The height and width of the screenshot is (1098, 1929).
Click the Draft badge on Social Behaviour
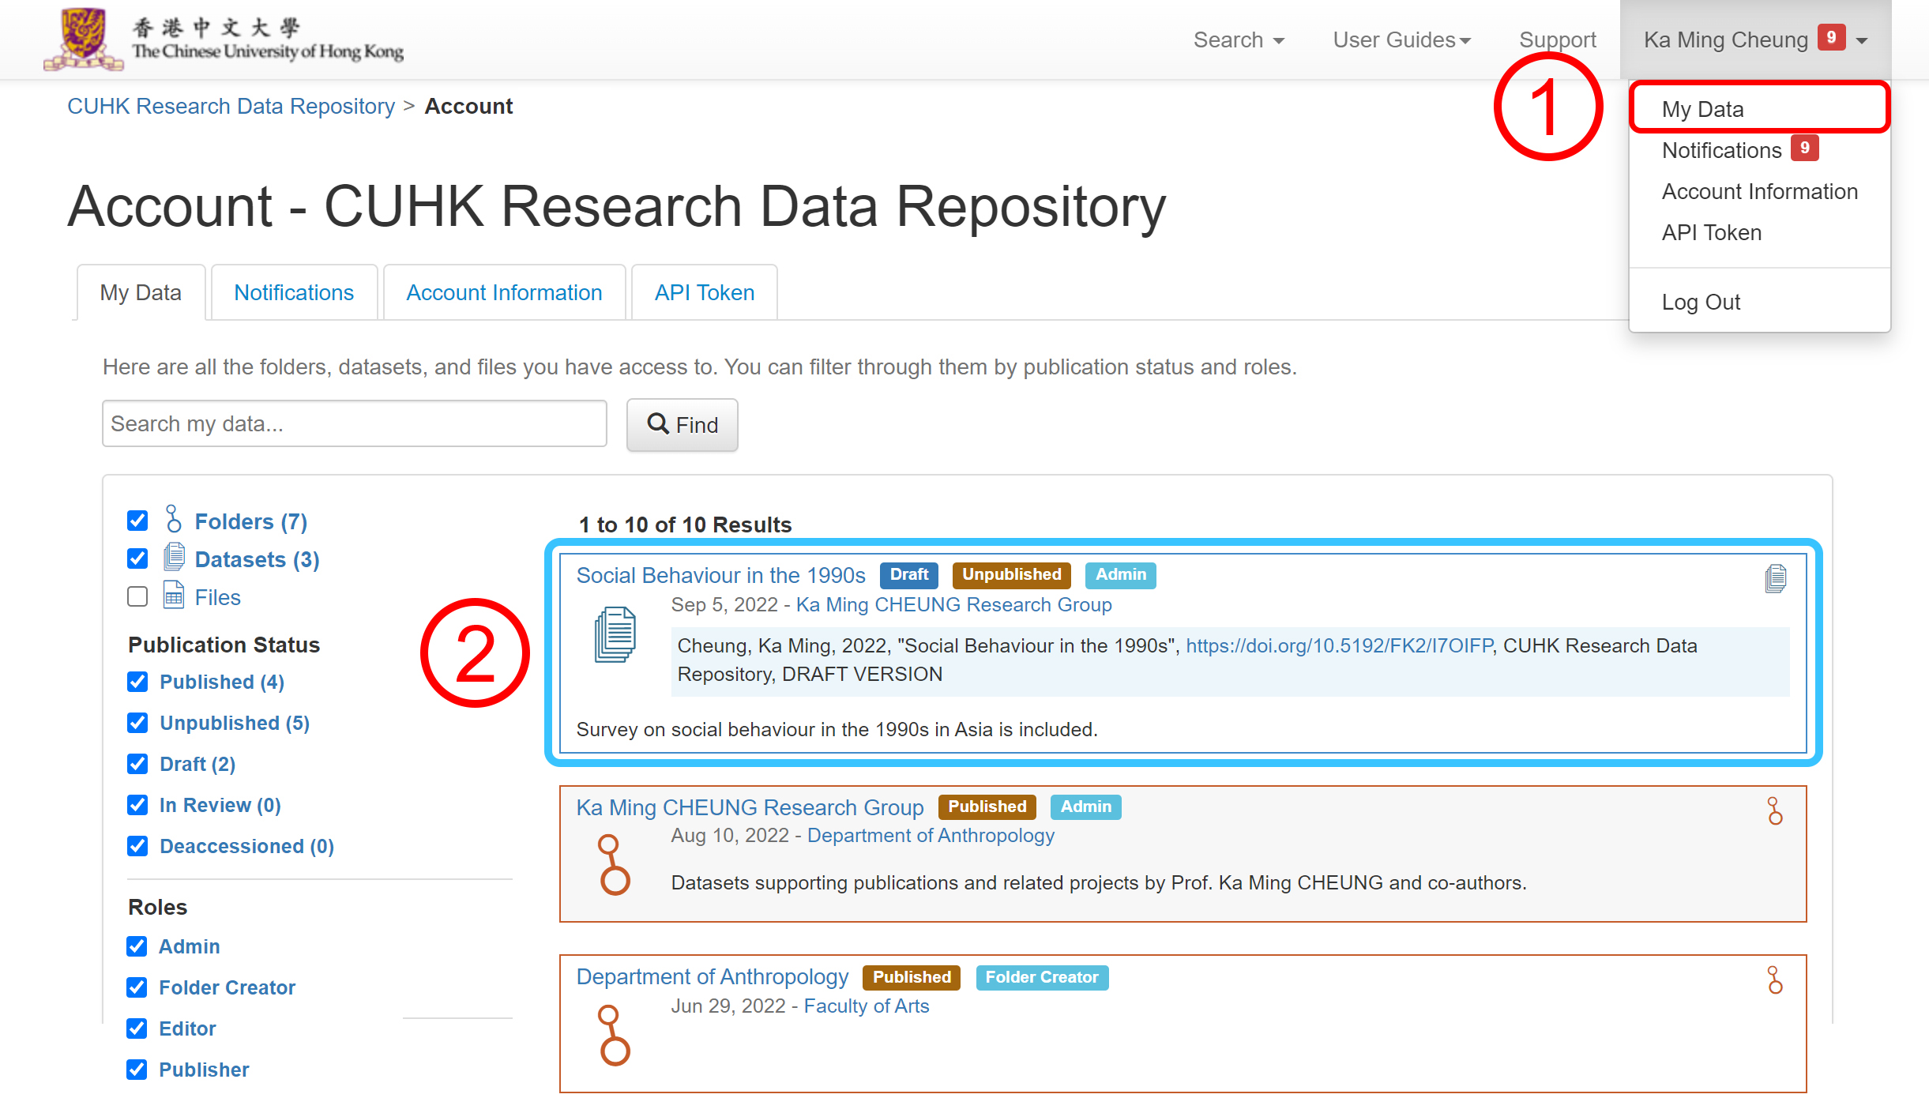pyautogui.click(x=909, y=575)
